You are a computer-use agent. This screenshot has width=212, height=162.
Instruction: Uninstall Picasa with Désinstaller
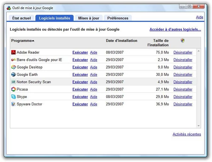pyautogui.click(x=183, y=89)
